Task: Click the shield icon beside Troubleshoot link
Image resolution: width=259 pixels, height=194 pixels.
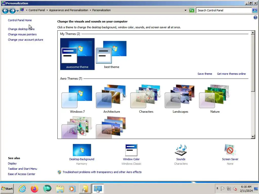Action: click(x=59, y=172)
